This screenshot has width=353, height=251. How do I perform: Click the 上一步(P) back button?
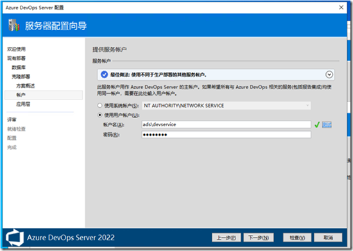[x=227, y=238]
